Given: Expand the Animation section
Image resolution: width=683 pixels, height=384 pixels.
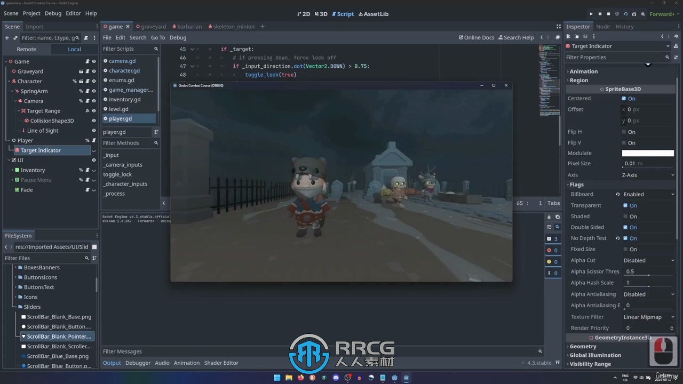Looking at the screenshot, I should point(583,71).
